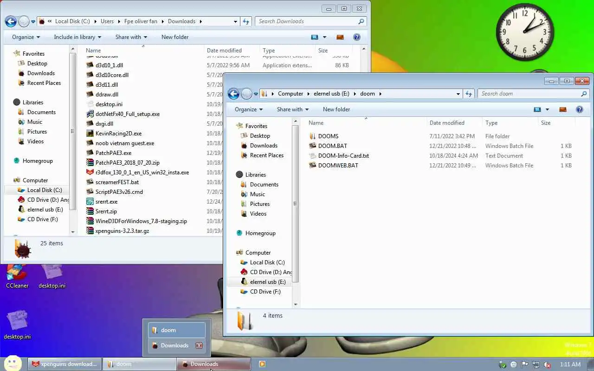Screen dimensions: 594x371
Task: Click the Computer breadcrumb in doom window
Action: tap(291, 94)
